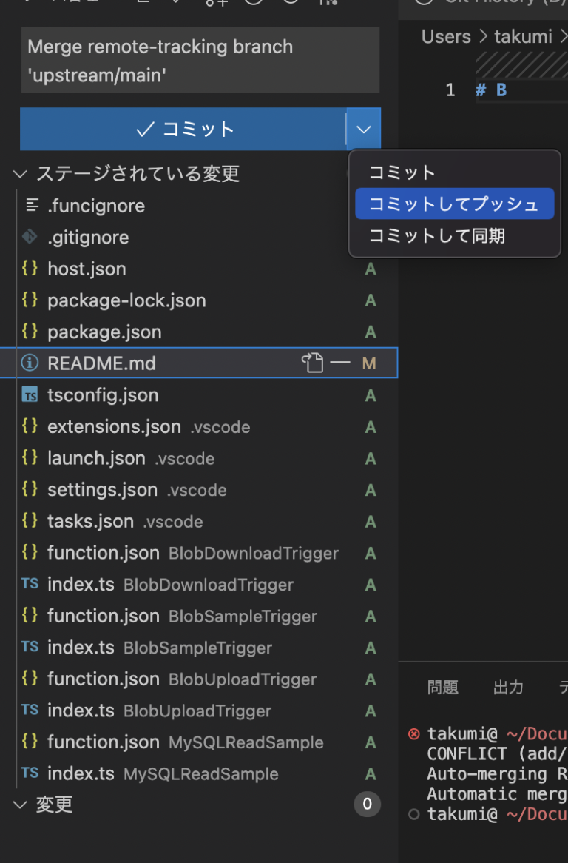Collapse the ステージされている変更 section
The height and width of the screenshot is (863, 568).
point(19,174)
